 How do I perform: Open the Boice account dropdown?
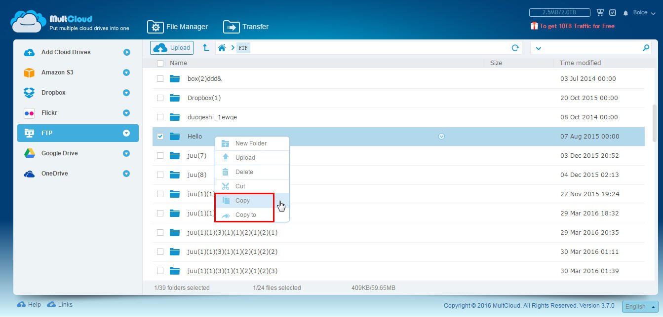[644, 13]
